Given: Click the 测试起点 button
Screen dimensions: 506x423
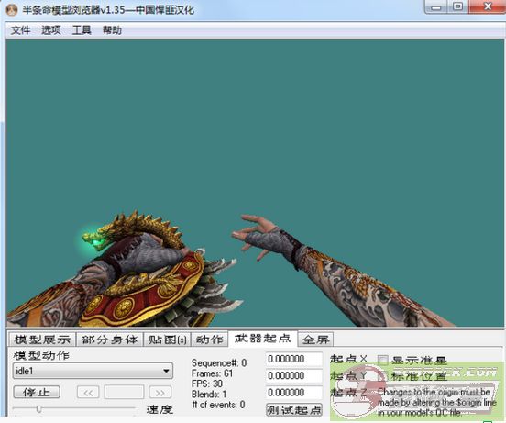Looking at the screenshot, I should pyautogui.click(x=294, y=410).
